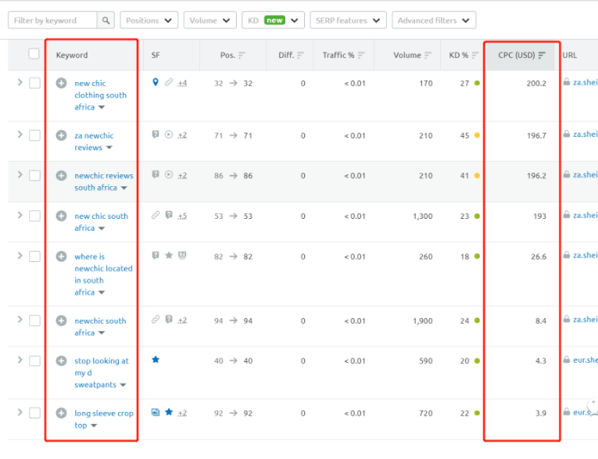Image resolution: width=598 pixels, height=459 pixels.
Task: Check the box for long sleeve crop top
Action: (34, 413)
